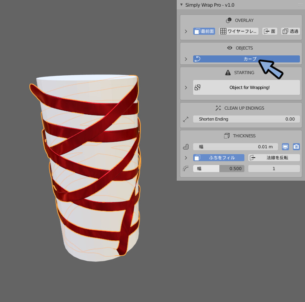Screen dimensions: 305x302
Task: Toggle the ふちをフィル fill rim button
Action: click(x=219, y=158)
